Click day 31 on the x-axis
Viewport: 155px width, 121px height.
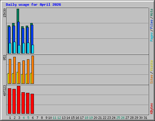click(145, 118)
